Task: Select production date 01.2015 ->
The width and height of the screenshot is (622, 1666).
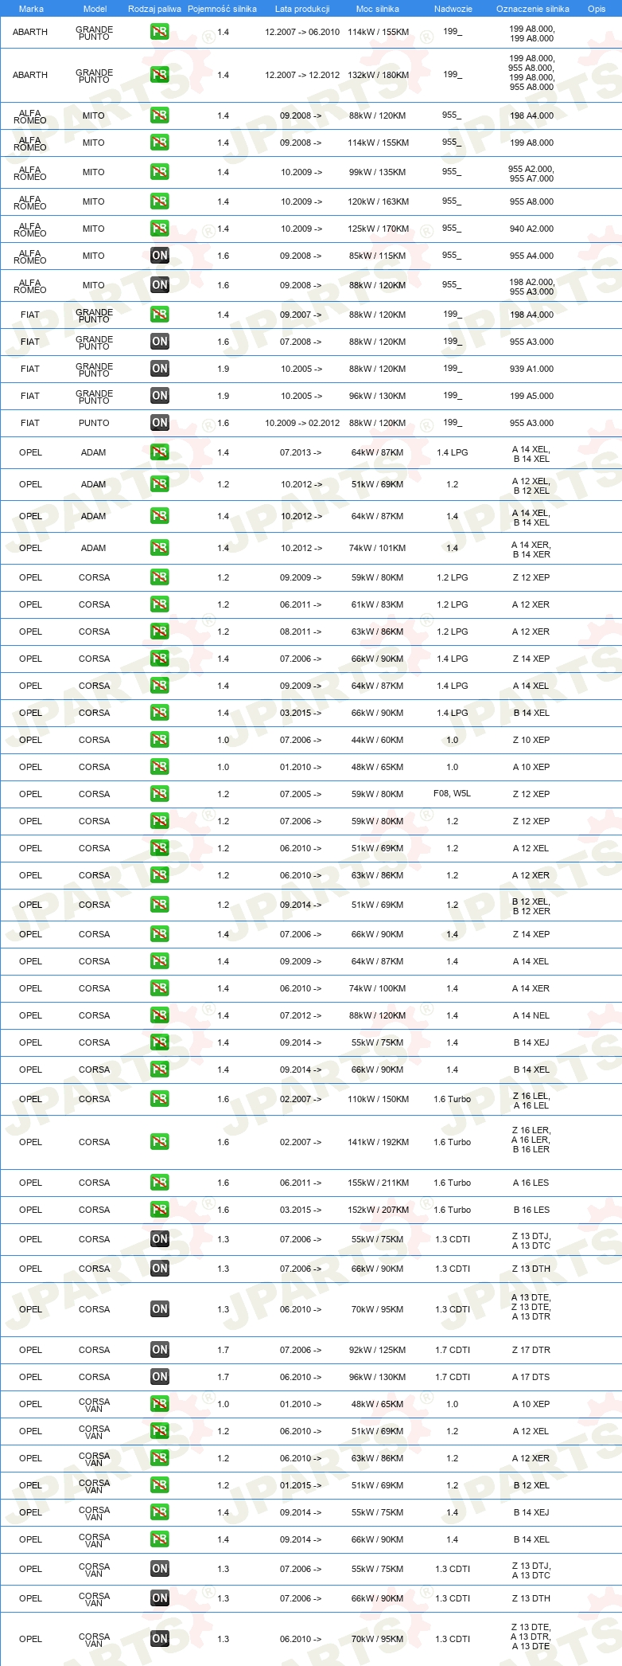Action: (x=301, y=1485)
